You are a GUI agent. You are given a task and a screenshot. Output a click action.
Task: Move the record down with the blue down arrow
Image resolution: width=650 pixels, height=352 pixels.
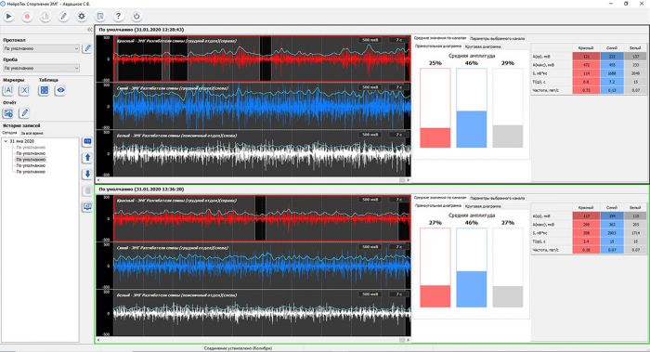(x=87, y=174)
